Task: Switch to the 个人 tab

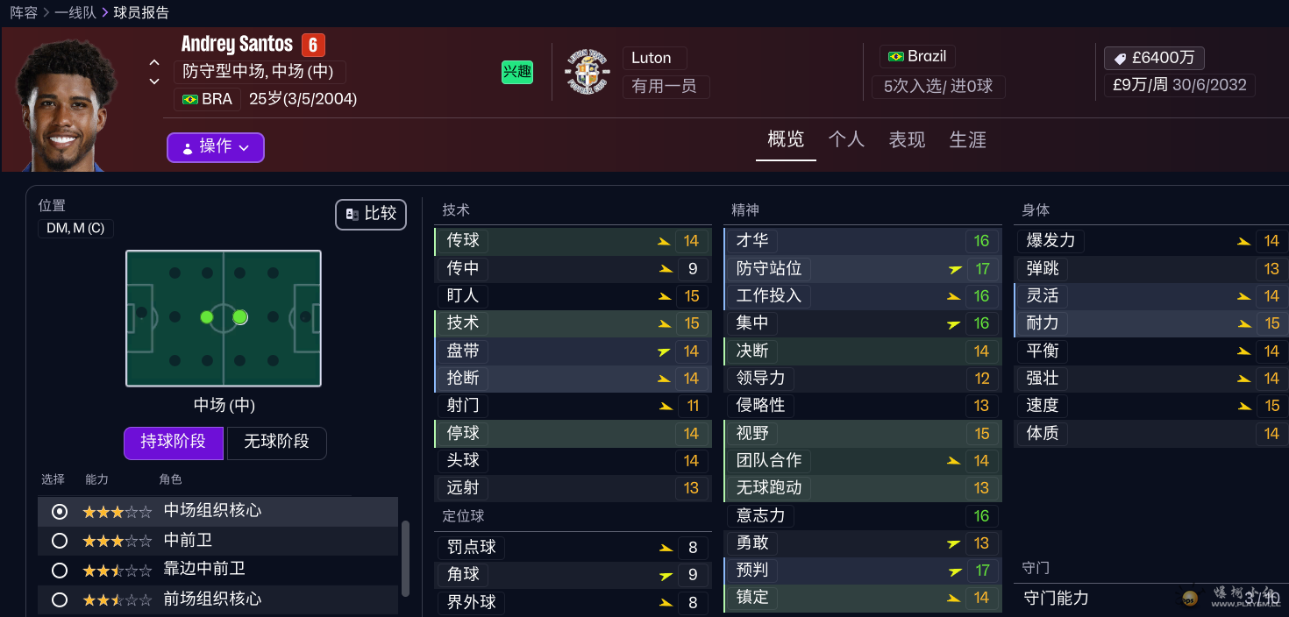Action: (846, 140)
